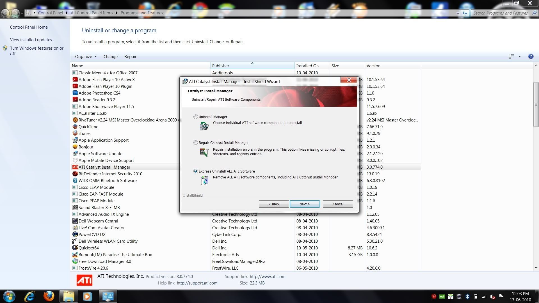The image size is (539, 303).
Task: Select BitDefender Internet Security 2010 icon
Action: pos(75,174)
